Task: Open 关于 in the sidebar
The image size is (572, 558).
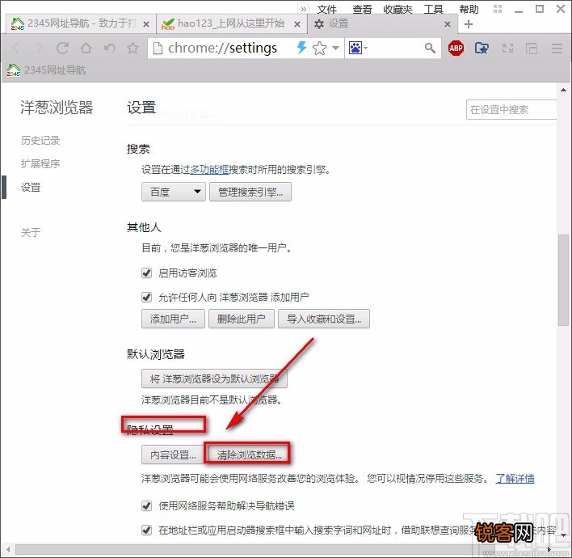Action: coord(31,232)
